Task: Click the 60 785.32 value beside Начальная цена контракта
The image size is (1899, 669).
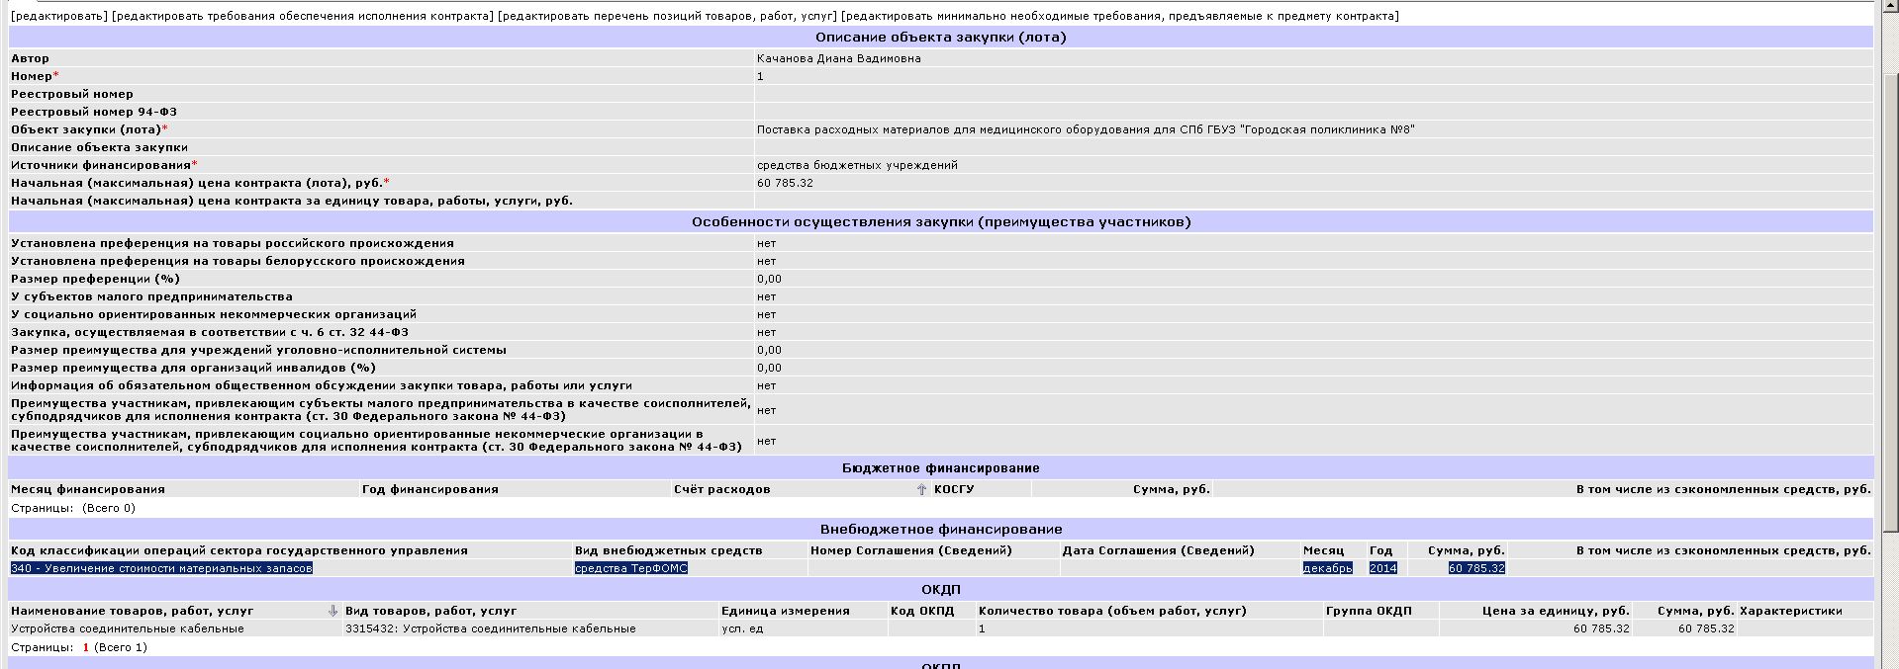Action: pos(785,183)
